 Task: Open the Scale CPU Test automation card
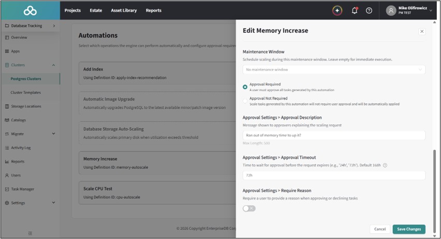click(x=157, y=193)
